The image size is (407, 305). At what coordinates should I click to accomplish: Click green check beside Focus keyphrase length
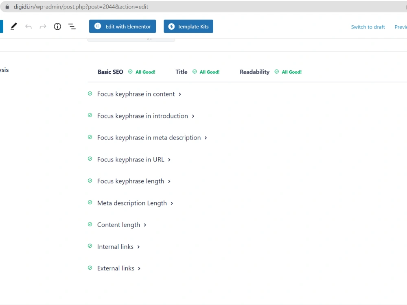tap(90, 181)
